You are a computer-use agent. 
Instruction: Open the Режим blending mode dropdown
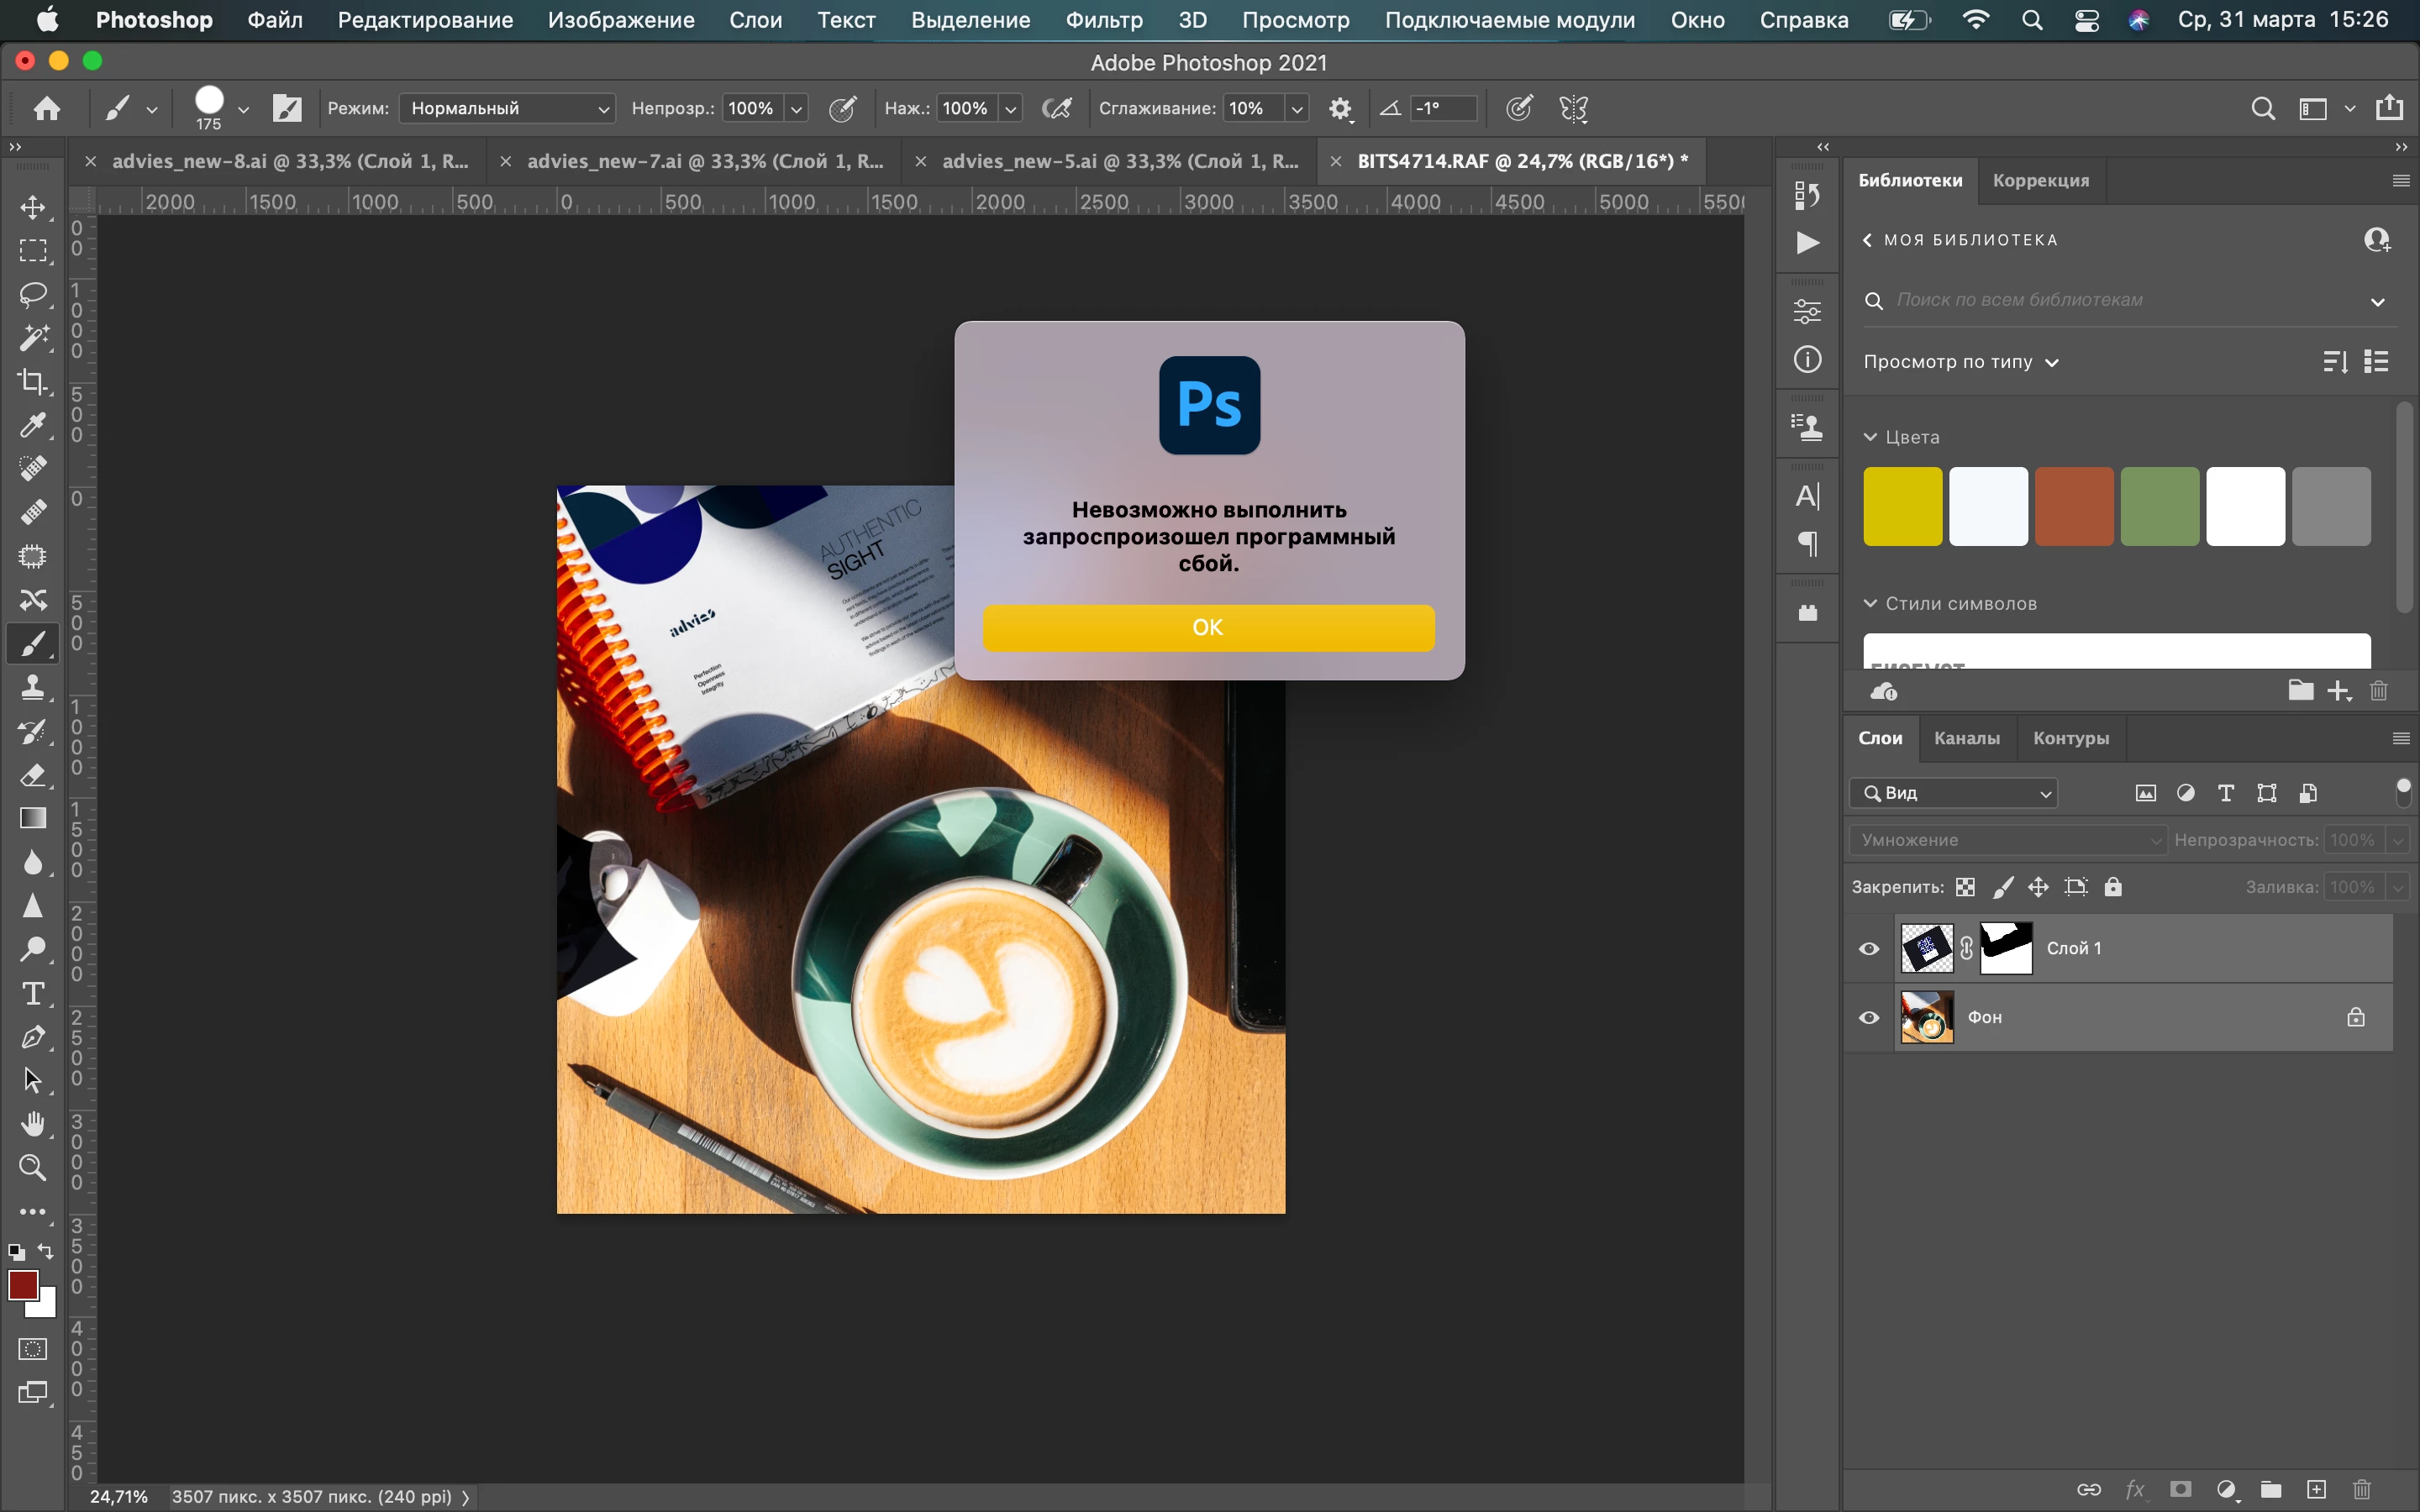pos(507,109)
